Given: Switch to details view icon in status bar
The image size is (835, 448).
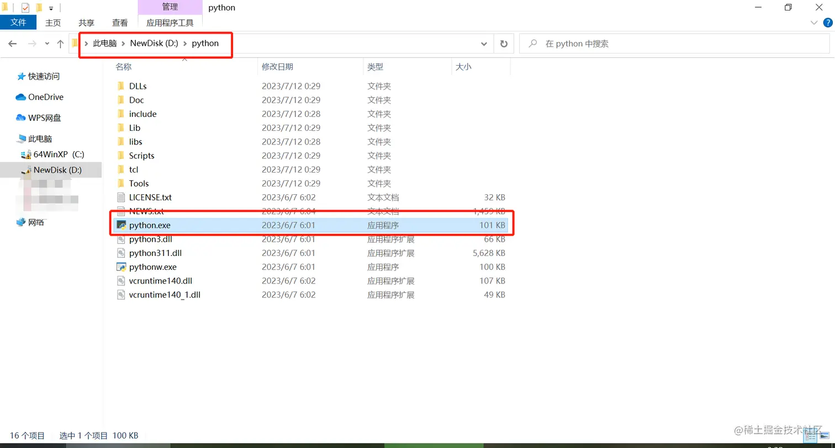Looking at the screenshot, I should click(810, 435).
